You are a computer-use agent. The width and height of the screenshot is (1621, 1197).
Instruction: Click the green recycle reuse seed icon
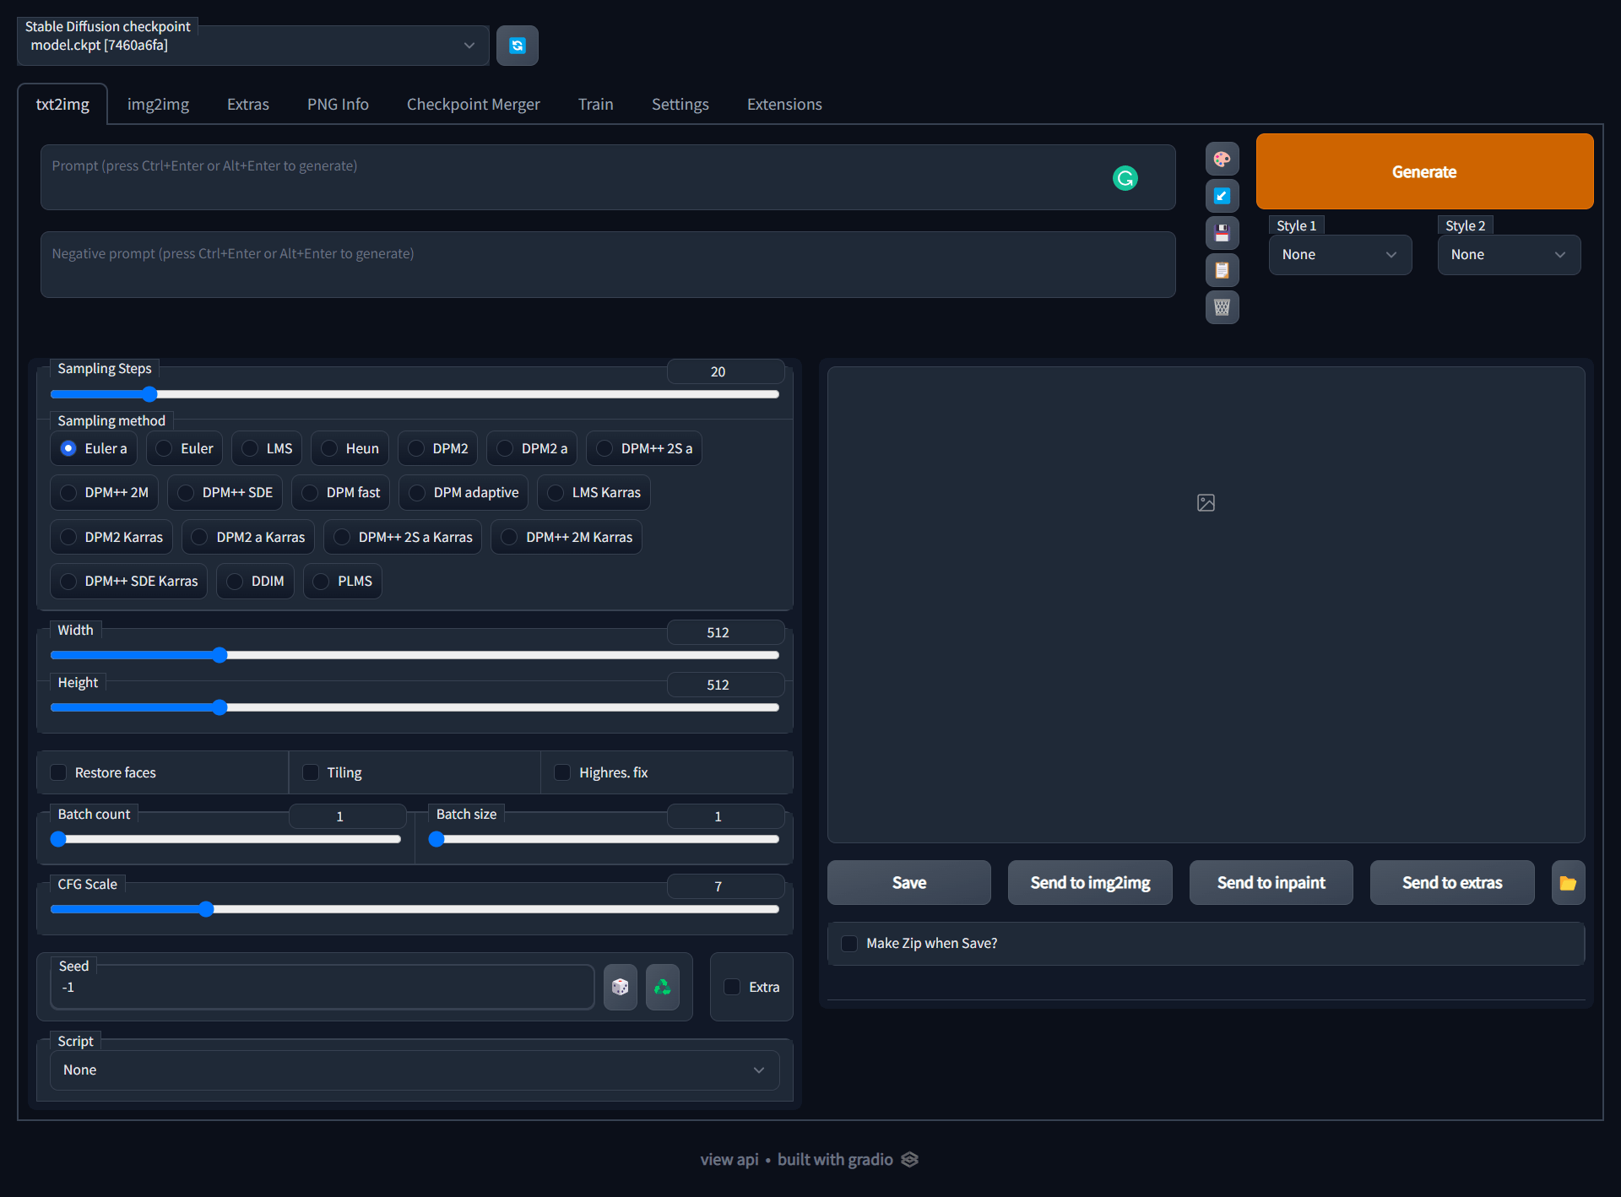click(663, 987)
